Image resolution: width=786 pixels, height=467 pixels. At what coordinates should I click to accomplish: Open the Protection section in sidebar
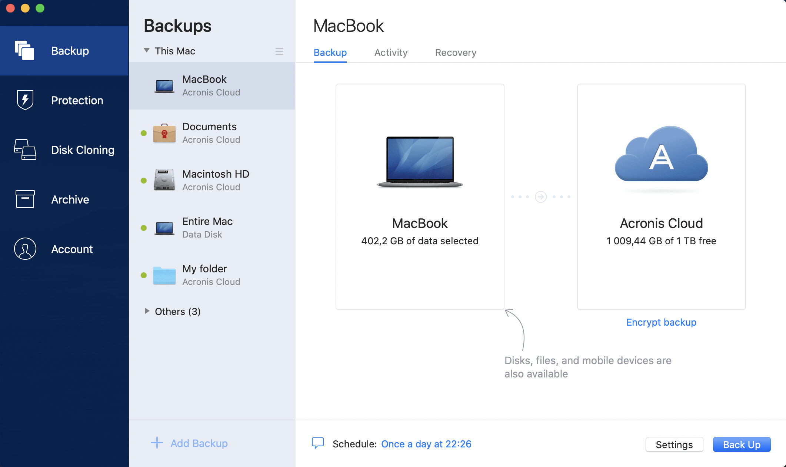pyautogui.click(x=24, y=100)
